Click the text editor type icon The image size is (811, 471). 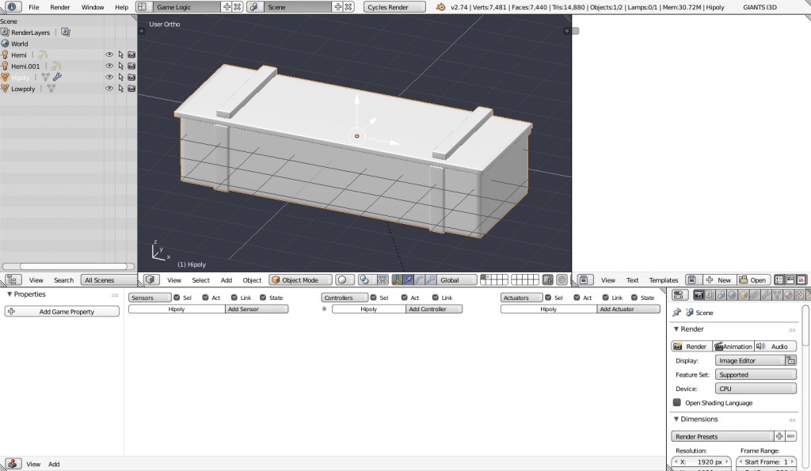pyautogui.click(x=584, y=279)
